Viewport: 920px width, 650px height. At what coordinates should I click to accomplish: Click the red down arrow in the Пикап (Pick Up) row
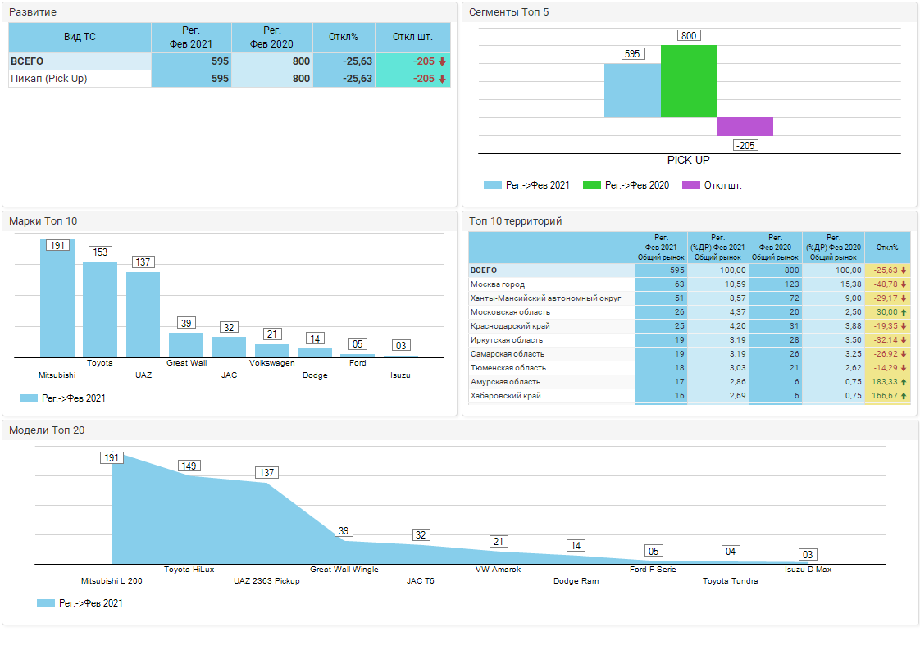[x=442, y=79]
